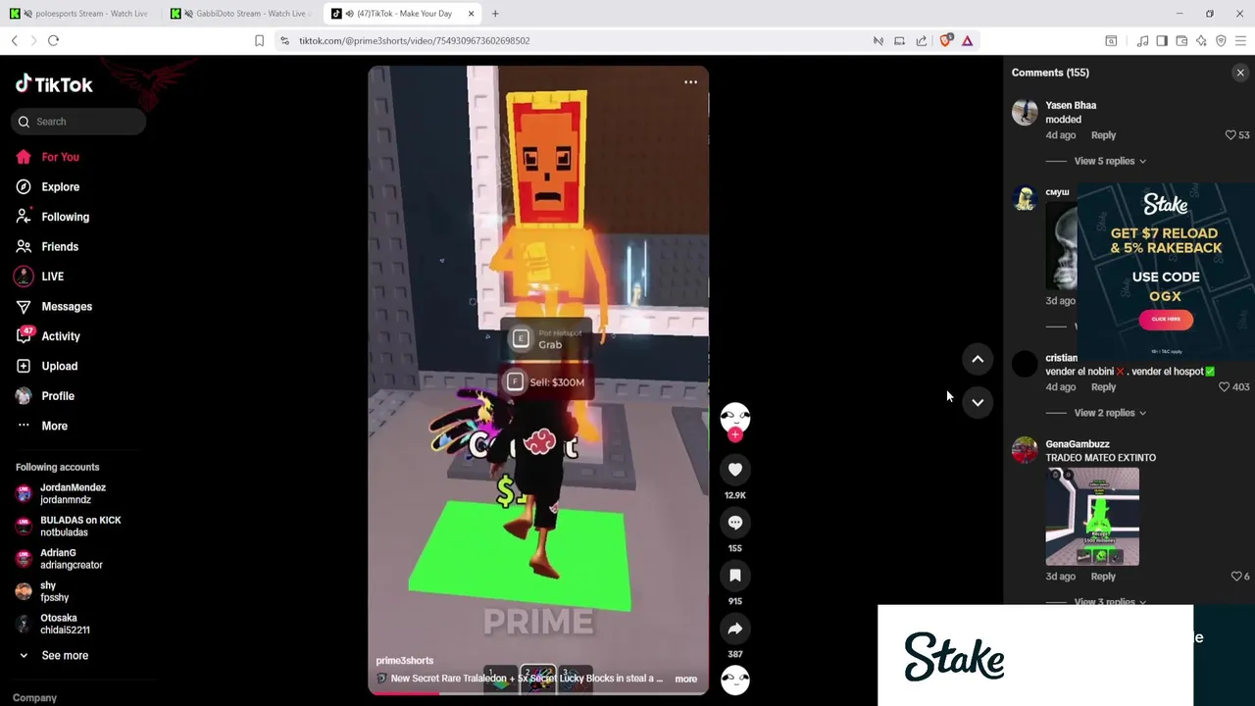Viewport: 1255px width, 706px height.
Task: Open Yasen Bhaa's profile avatar
Action: pyautogui.click(x=1025, y=112)
